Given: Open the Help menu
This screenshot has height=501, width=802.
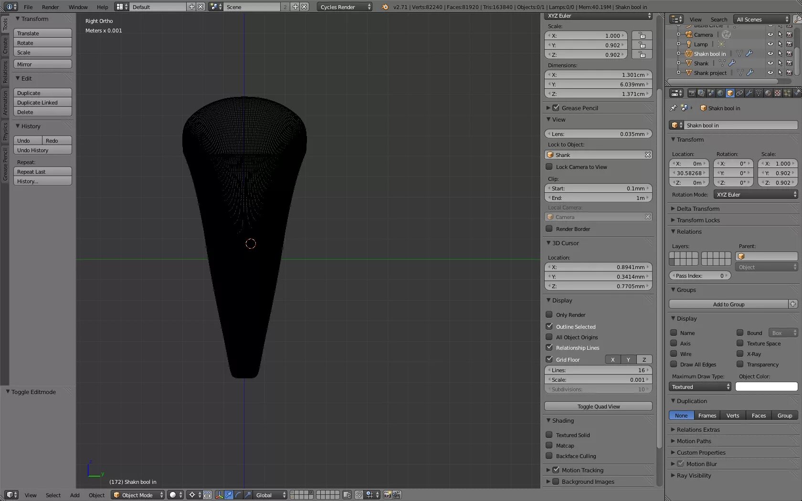Looking at the screenshot, I should 102,7.
